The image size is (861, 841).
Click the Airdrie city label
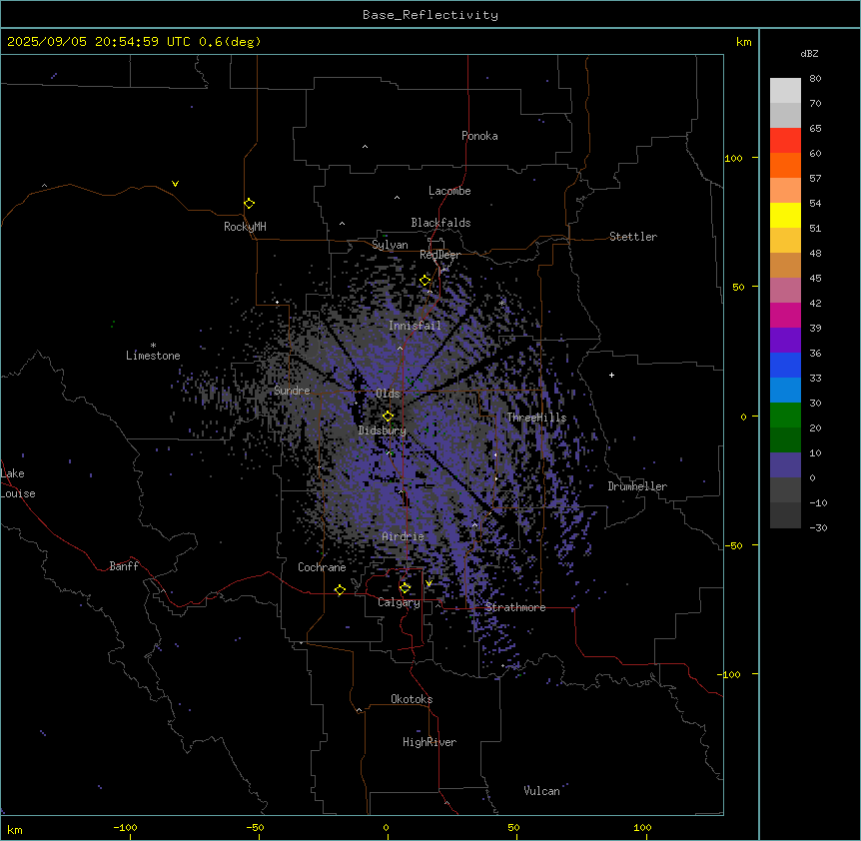point(404,536)
